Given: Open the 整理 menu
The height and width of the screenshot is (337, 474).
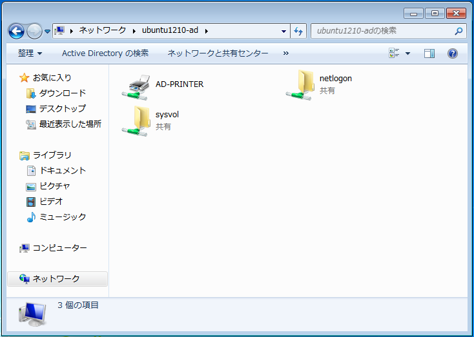Looking at the screenshot, I should (30, 53).
